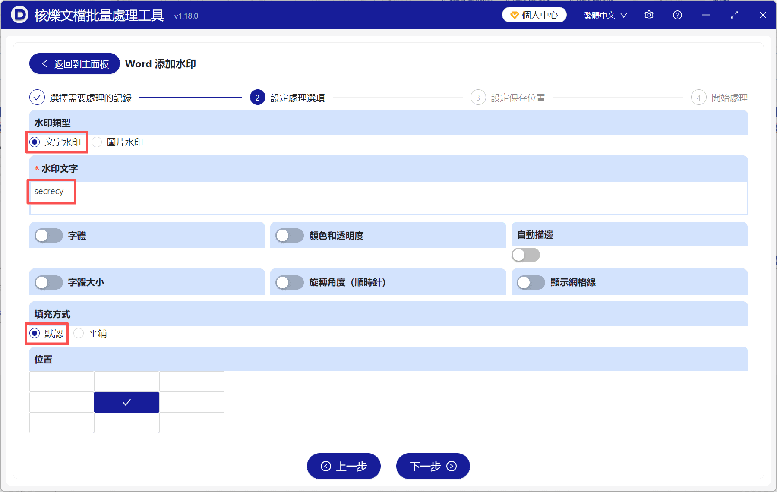This screenshot has width=777, height=492.
Task: Select the top-left watermark position cell
Action: pos(61,382)
